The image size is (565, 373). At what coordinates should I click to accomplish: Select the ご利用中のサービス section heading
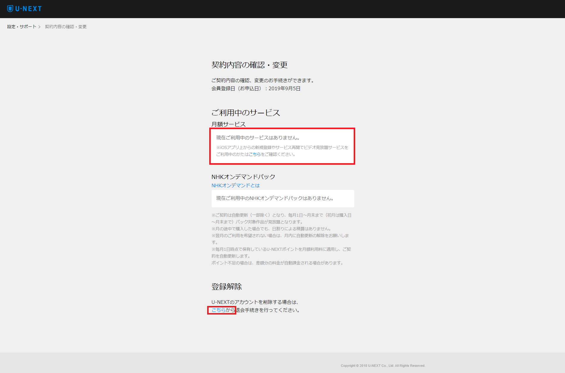[245, 112]
